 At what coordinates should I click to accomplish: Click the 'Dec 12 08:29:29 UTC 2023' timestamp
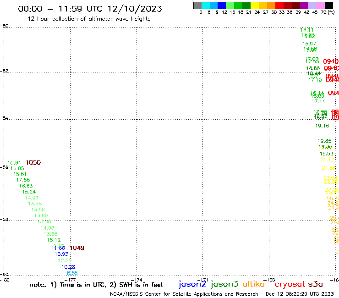click(x=300, y=294)
